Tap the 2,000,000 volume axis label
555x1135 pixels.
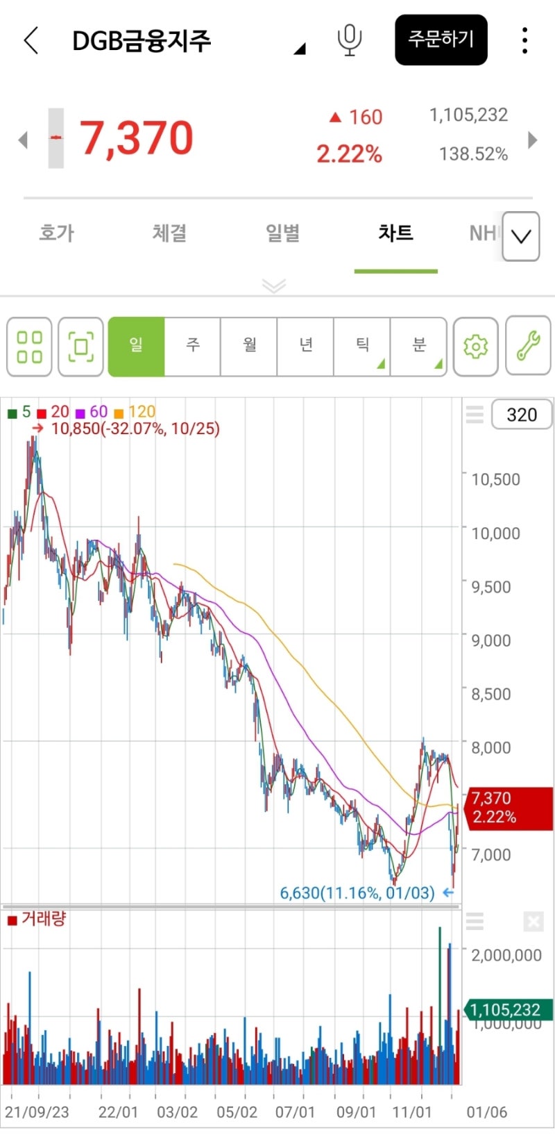click(x=506, y=955)
